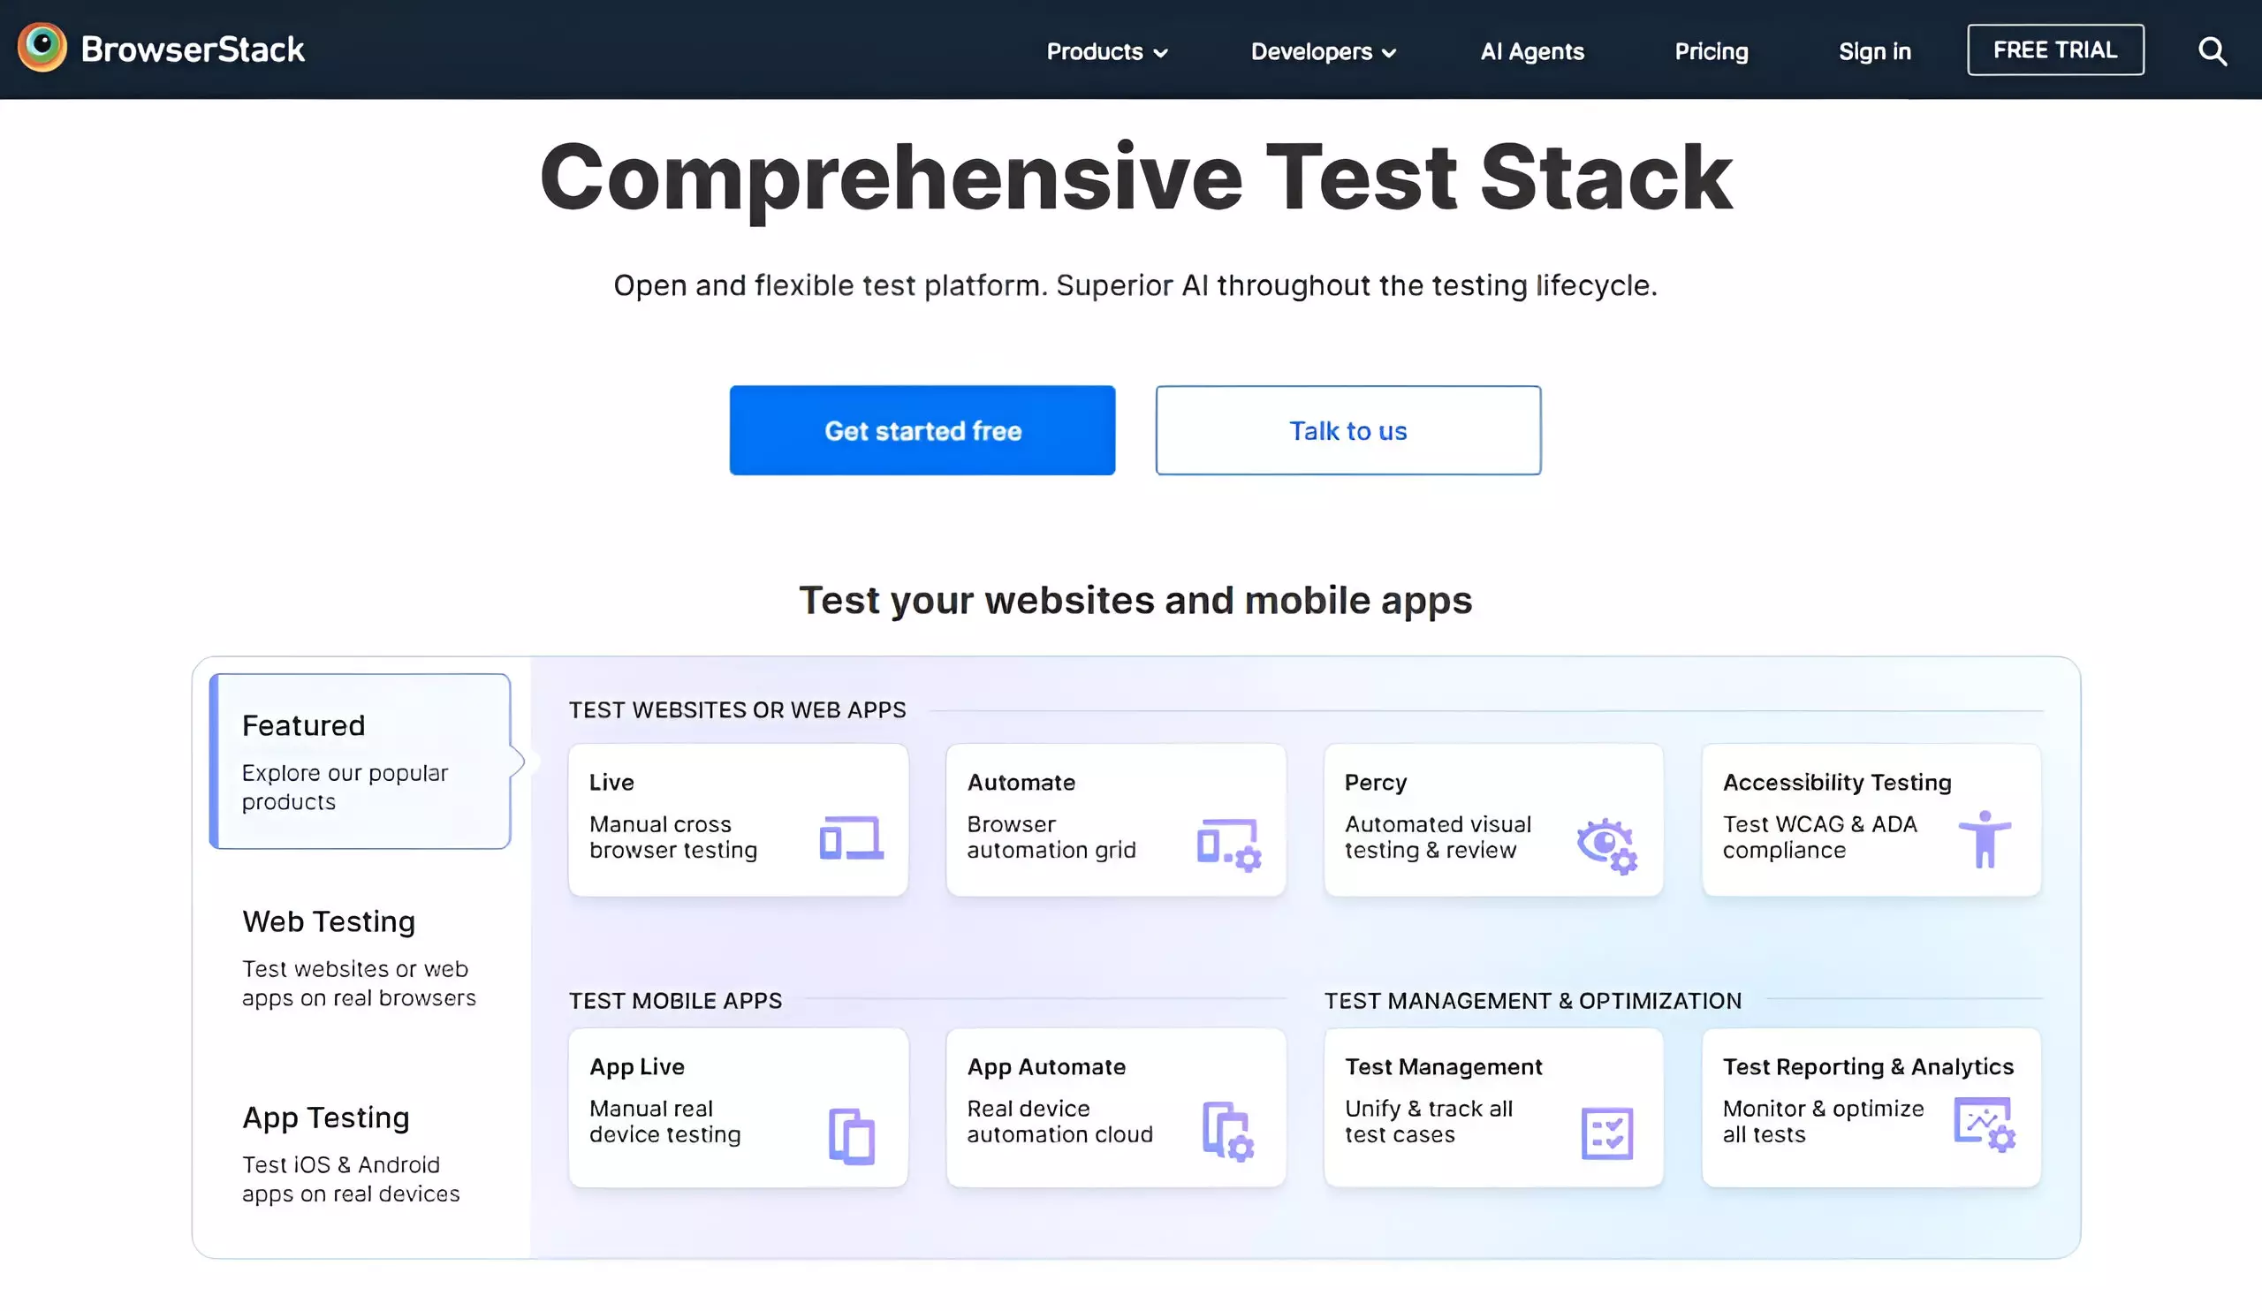Select the Web Testing tab

click(359, 957)
